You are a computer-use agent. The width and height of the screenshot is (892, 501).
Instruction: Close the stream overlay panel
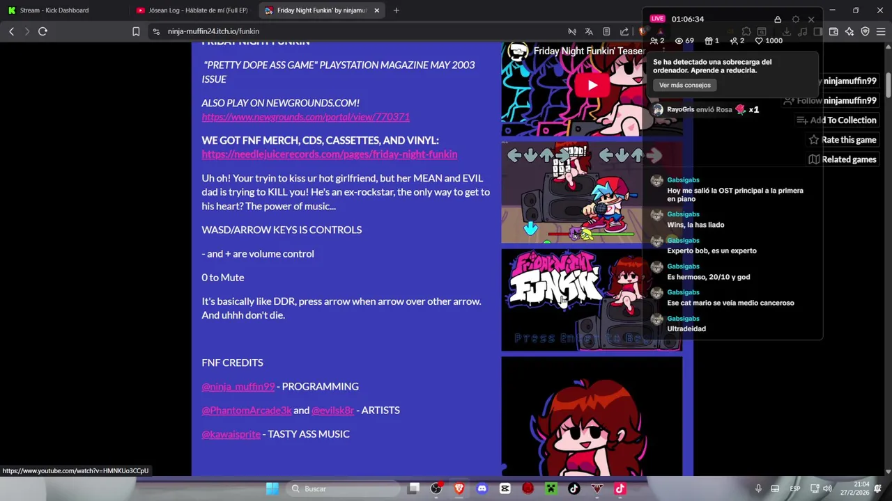coord(811,19)
